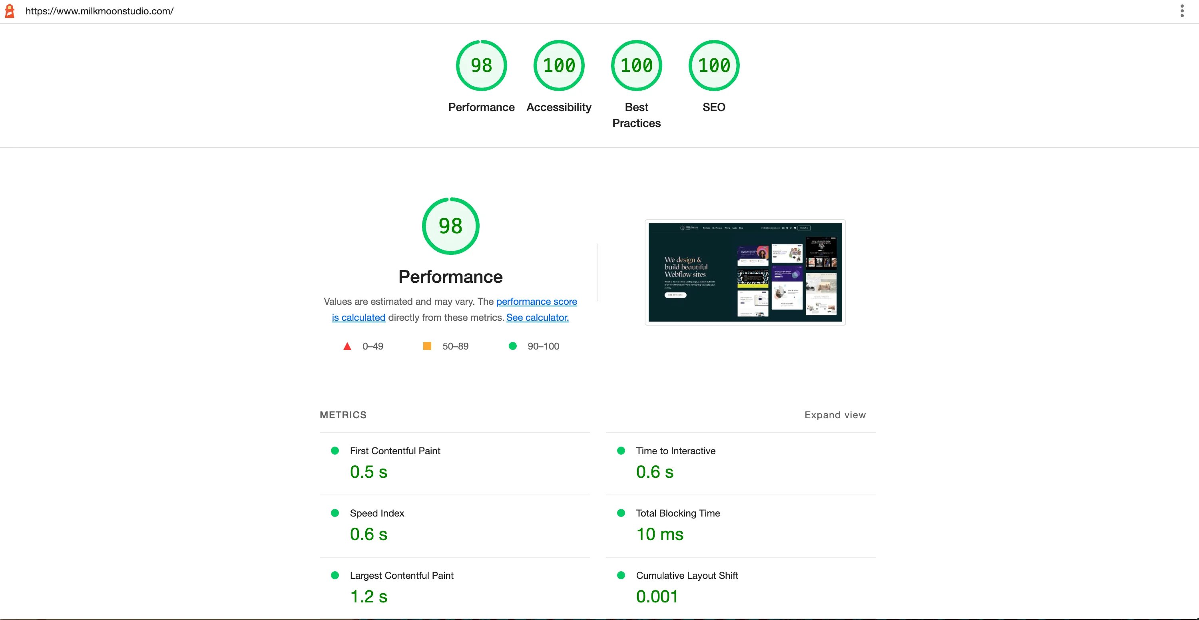Click the website screenshot thumbnail
The height and width of the screenshot is (620, 1199).
[x=744, y=272]
